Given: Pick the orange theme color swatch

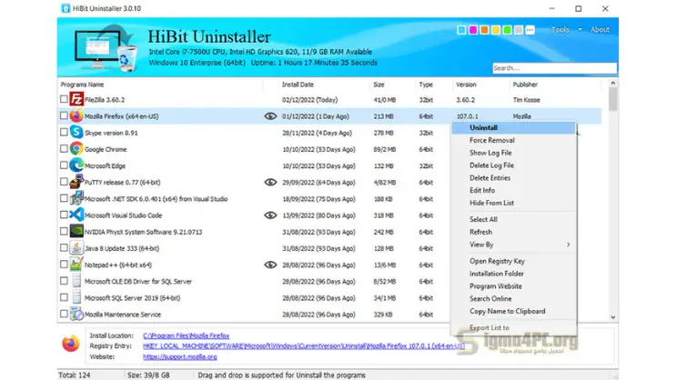Looking at the screenshot, I should tap(484, 30).
